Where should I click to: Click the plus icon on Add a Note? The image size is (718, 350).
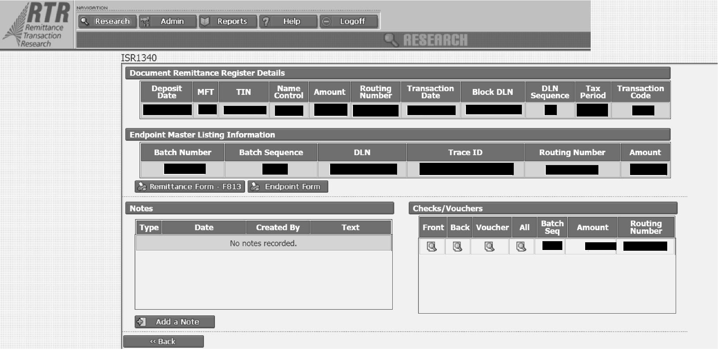pos(142,322)
